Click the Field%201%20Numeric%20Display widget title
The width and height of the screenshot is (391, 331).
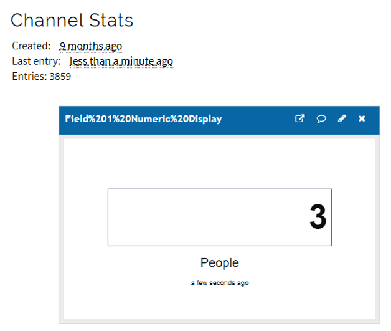tap(143, 118)
